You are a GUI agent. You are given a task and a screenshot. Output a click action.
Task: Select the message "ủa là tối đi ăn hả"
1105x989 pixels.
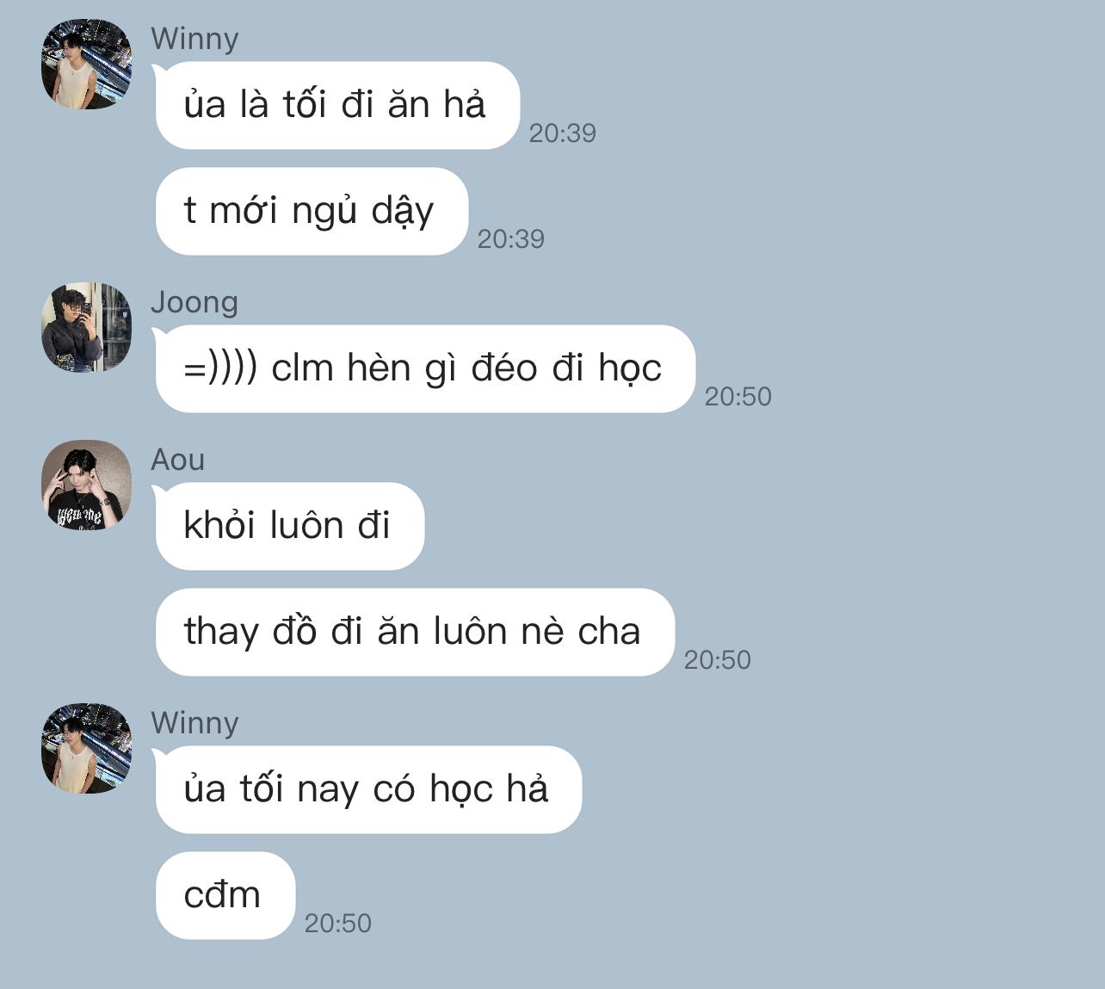[x=336, y=105]
